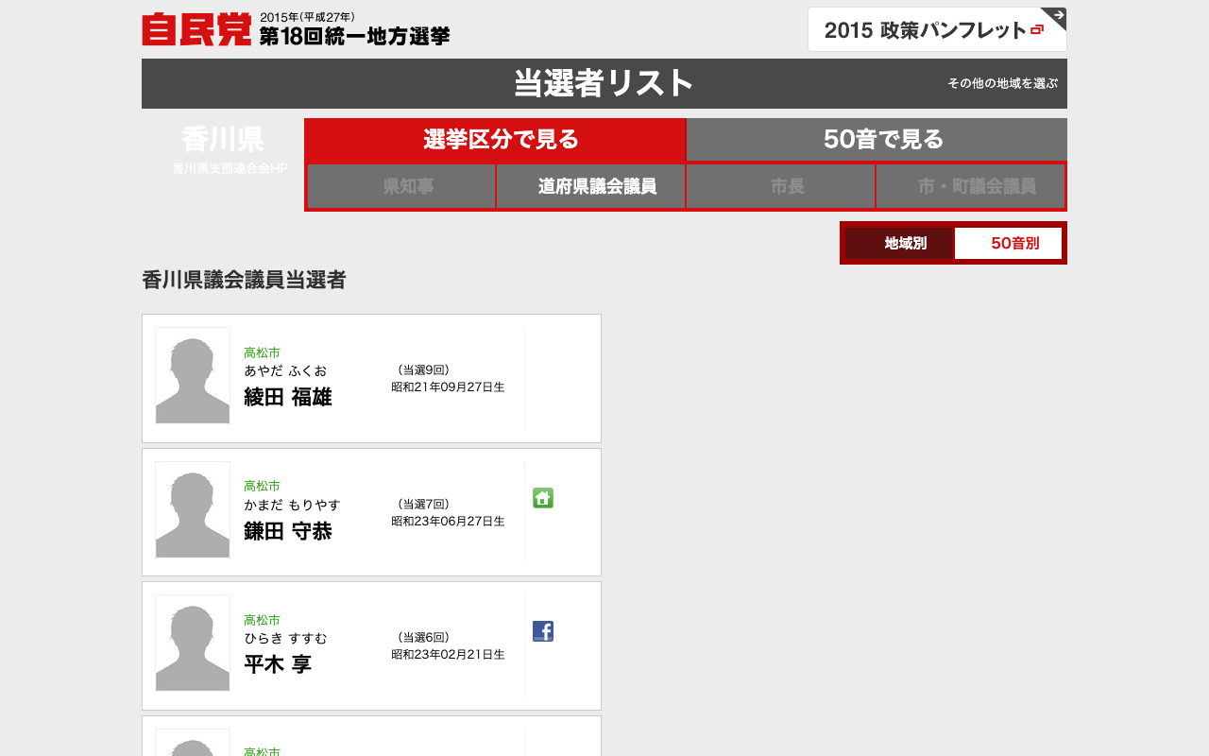Viewport: 1209px width, 756px height.
Task: Click the reading ひらき すすむ
Action: click(285, 638)
